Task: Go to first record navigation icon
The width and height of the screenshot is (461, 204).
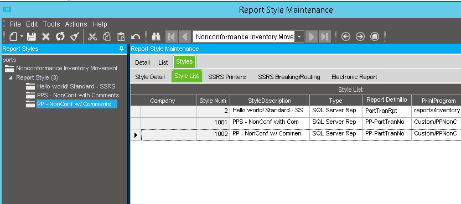Action: pos(171,36)
